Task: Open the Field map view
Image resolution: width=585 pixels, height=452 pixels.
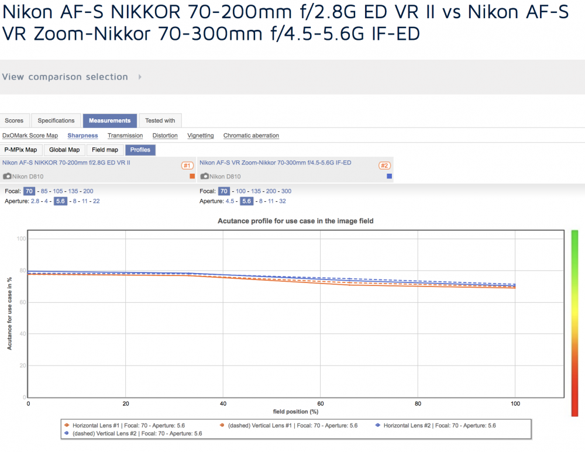Action: coord(105,150)
